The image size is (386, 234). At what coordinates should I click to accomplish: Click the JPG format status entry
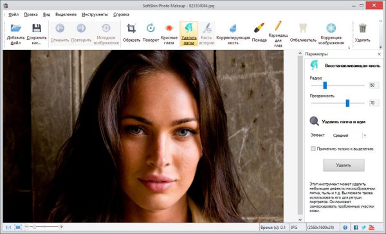point(294,228)
